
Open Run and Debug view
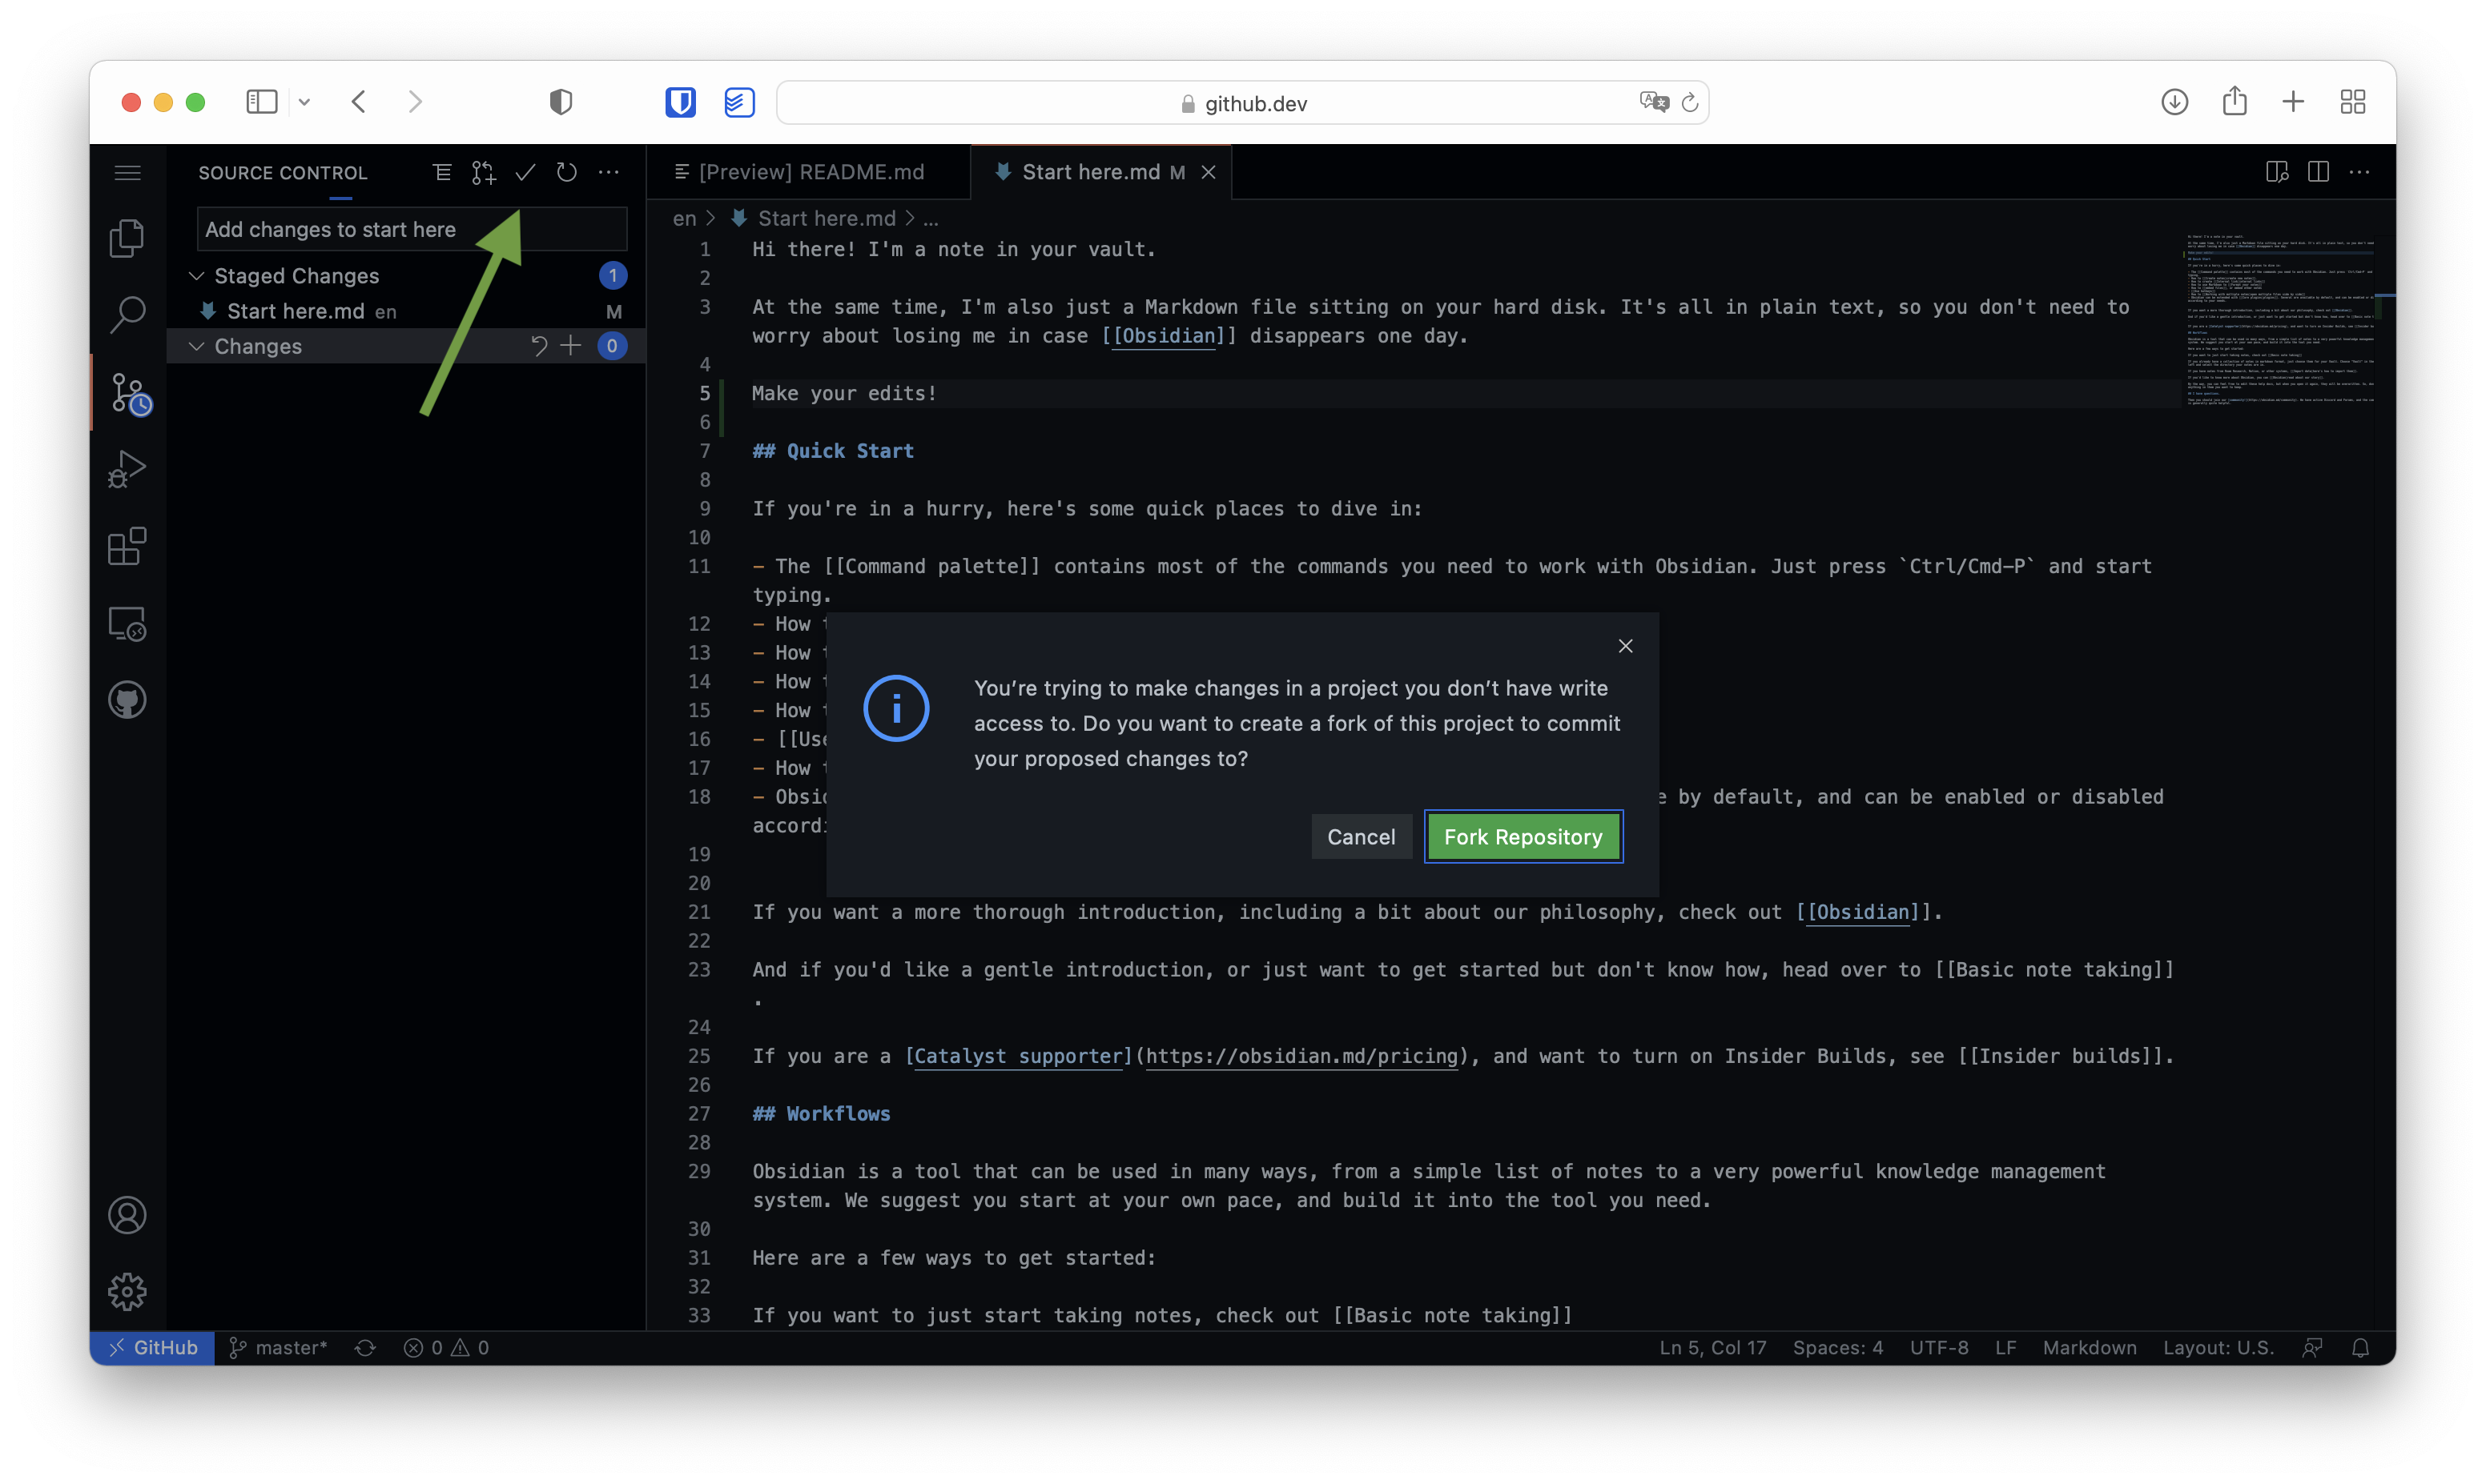tap(127, 468)
